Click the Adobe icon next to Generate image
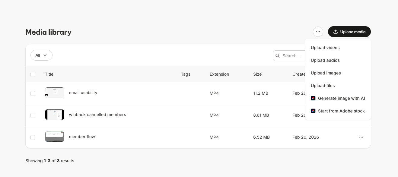398x177 pixels. pos(313,98)
